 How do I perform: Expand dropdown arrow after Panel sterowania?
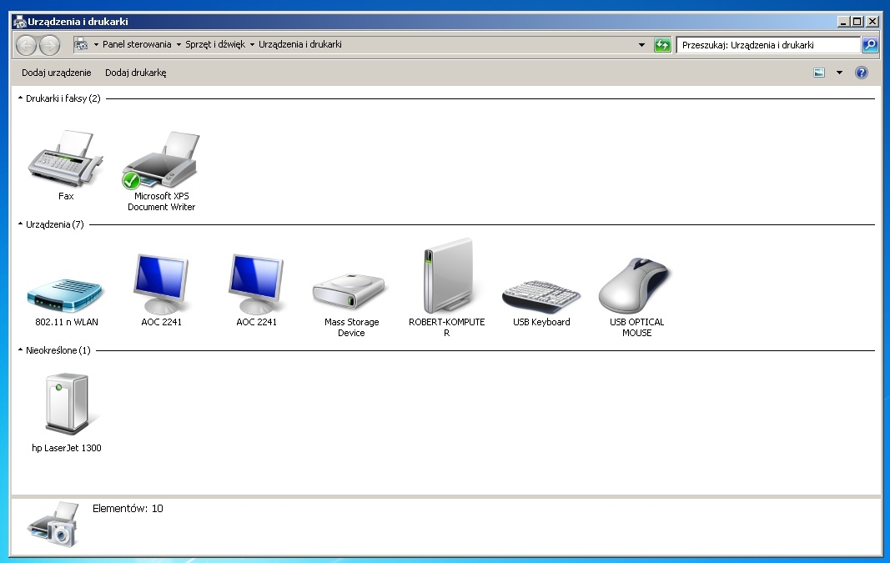[x=179, y=44]
